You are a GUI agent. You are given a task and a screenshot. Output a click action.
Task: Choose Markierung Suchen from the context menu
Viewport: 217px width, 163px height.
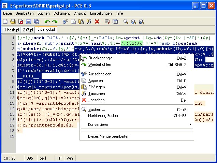click(137, 116)
